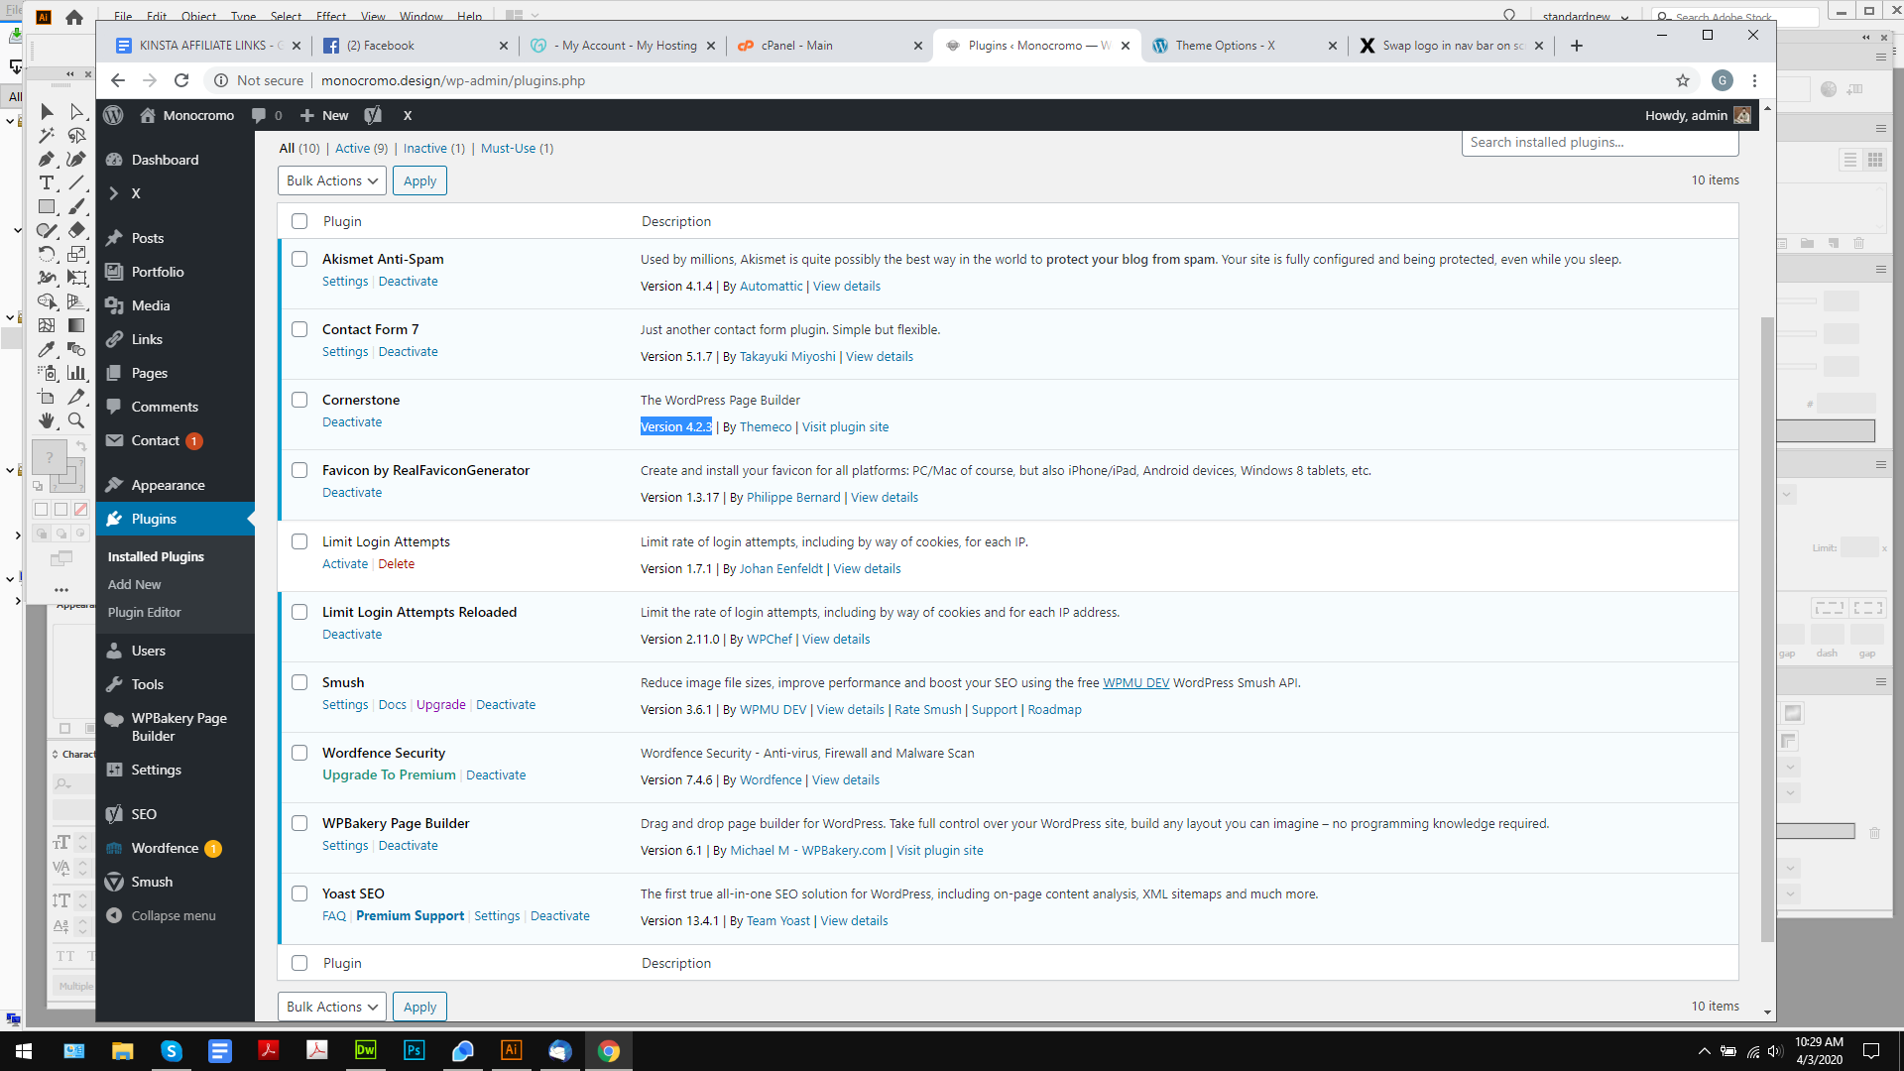The height and width of the screenshot is (1071, 1904).
Task: Select the Lasso tool
Action: tap(76, 136)
